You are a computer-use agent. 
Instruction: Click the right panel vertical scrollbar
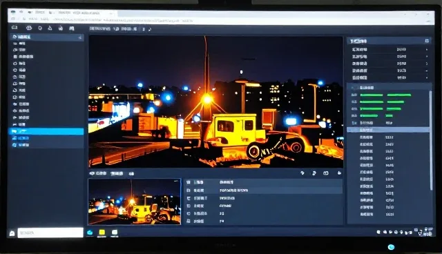click(x=430, y=140)
